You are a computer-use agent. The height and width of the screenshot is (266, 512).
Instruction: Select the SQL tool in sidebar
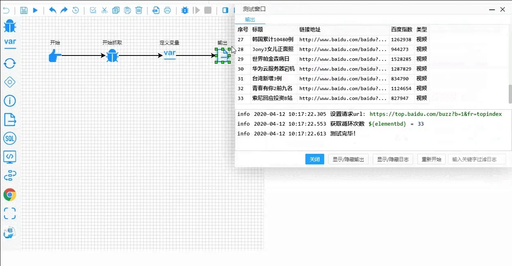tap(10, 139)
